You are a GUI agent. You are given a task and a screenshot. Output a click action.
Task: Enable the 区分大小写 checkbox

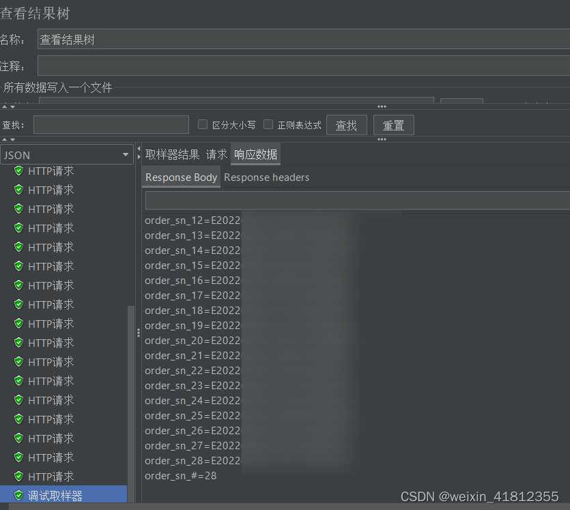pos(201,125)
